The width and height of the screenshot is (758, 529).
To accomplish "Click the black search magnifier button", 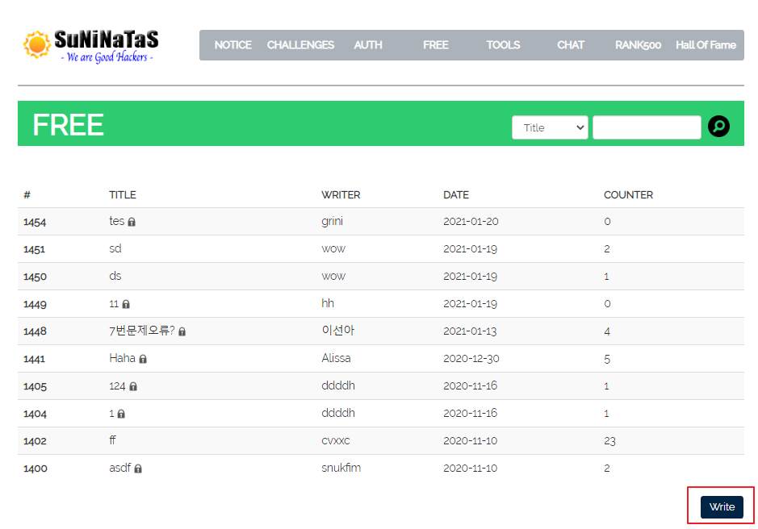I will point(718,127).
